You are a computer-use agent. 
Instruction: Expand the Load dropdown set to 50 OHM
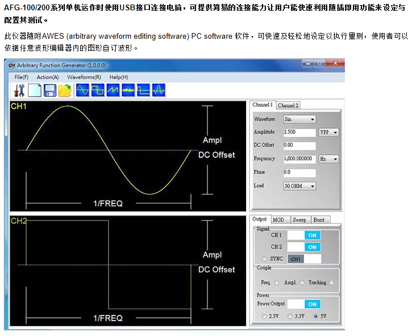pos(299,186)
